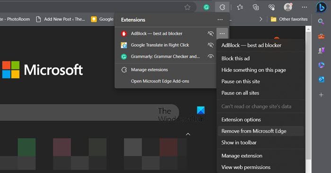Add a sidebar app with plus

pyautogui.click(x=321, y=95)
